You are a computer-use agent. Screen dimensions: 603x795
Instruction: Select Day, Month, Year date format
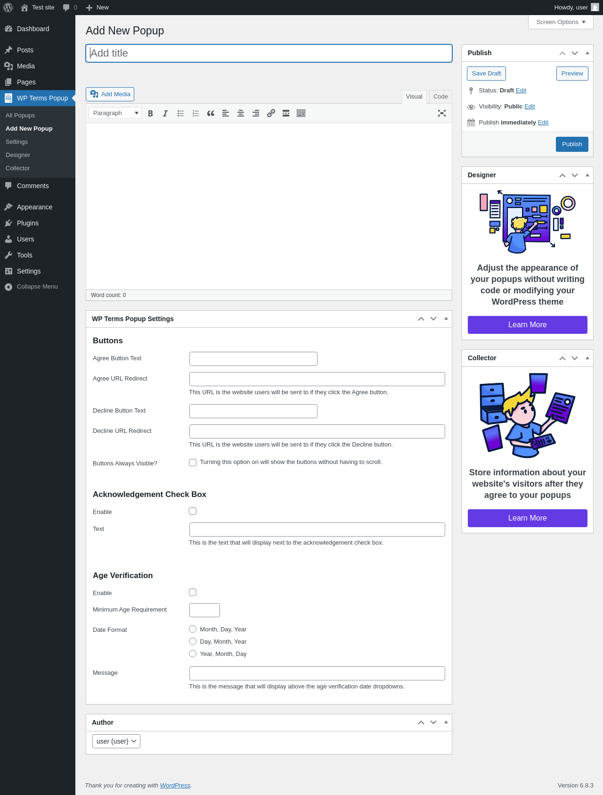(x=193, y=641)
